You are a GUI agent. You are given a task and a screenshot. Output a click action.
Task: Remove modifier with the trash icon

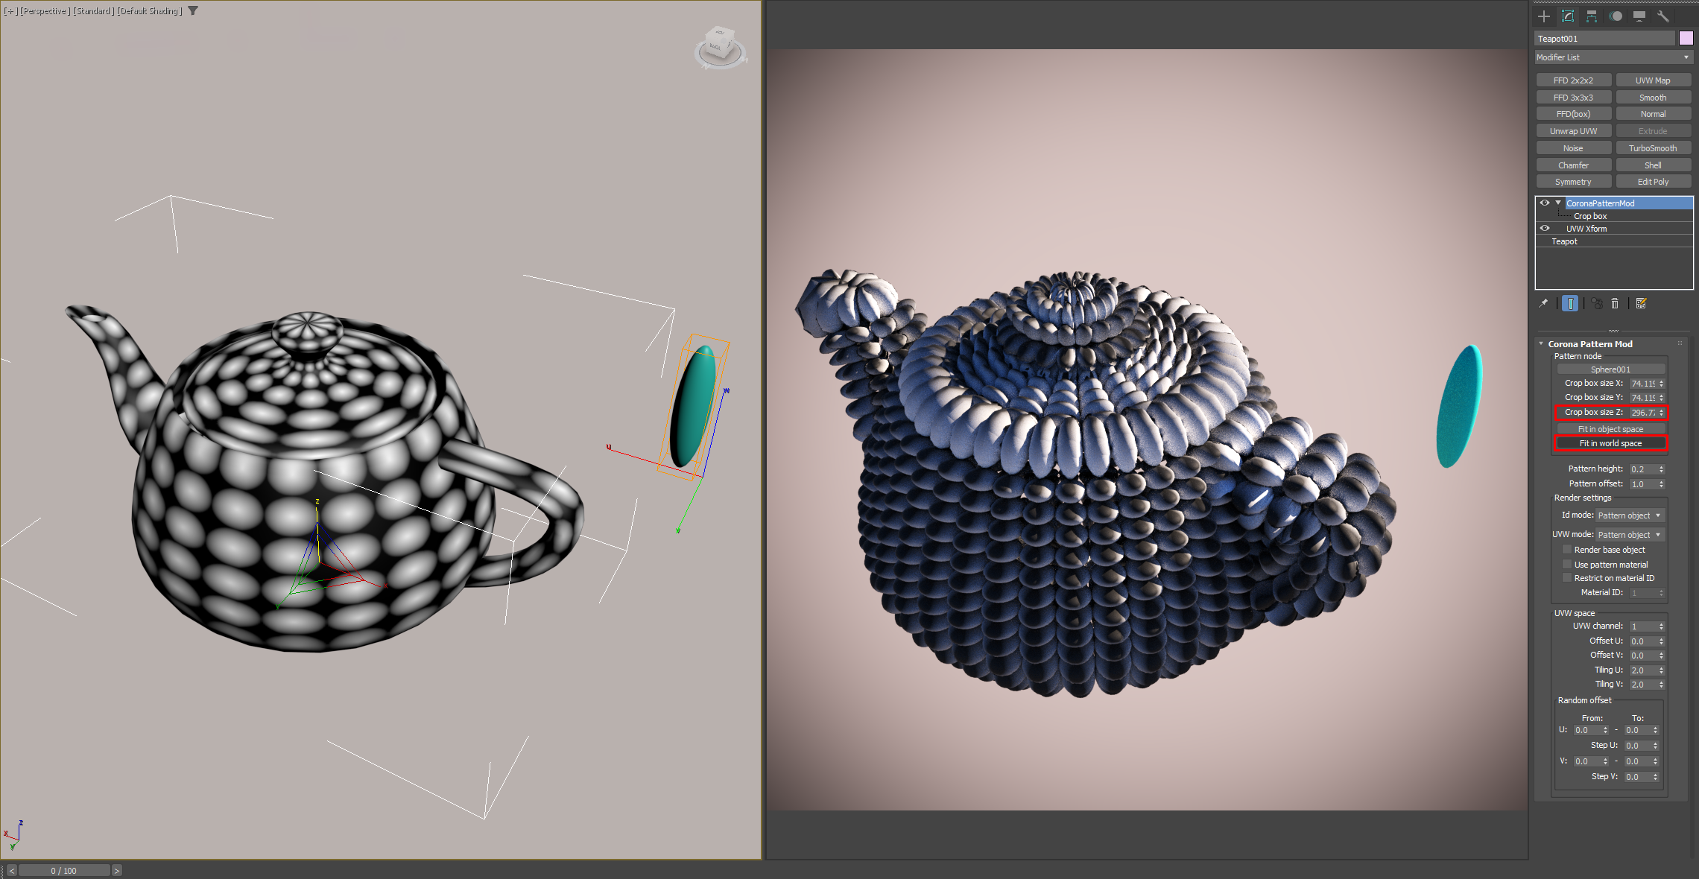(x=1615, y=303)
